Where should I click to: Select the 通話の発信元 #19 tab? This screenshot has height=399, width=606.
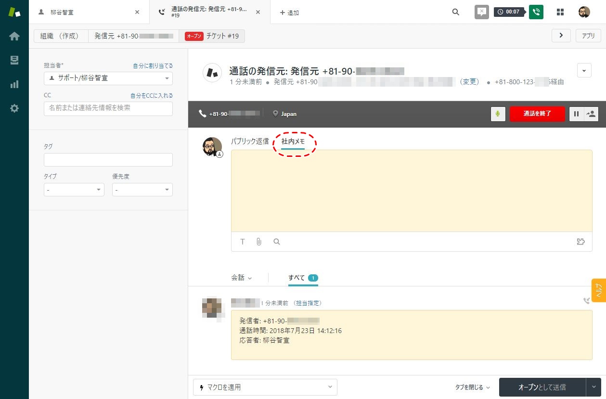[210, 12]
